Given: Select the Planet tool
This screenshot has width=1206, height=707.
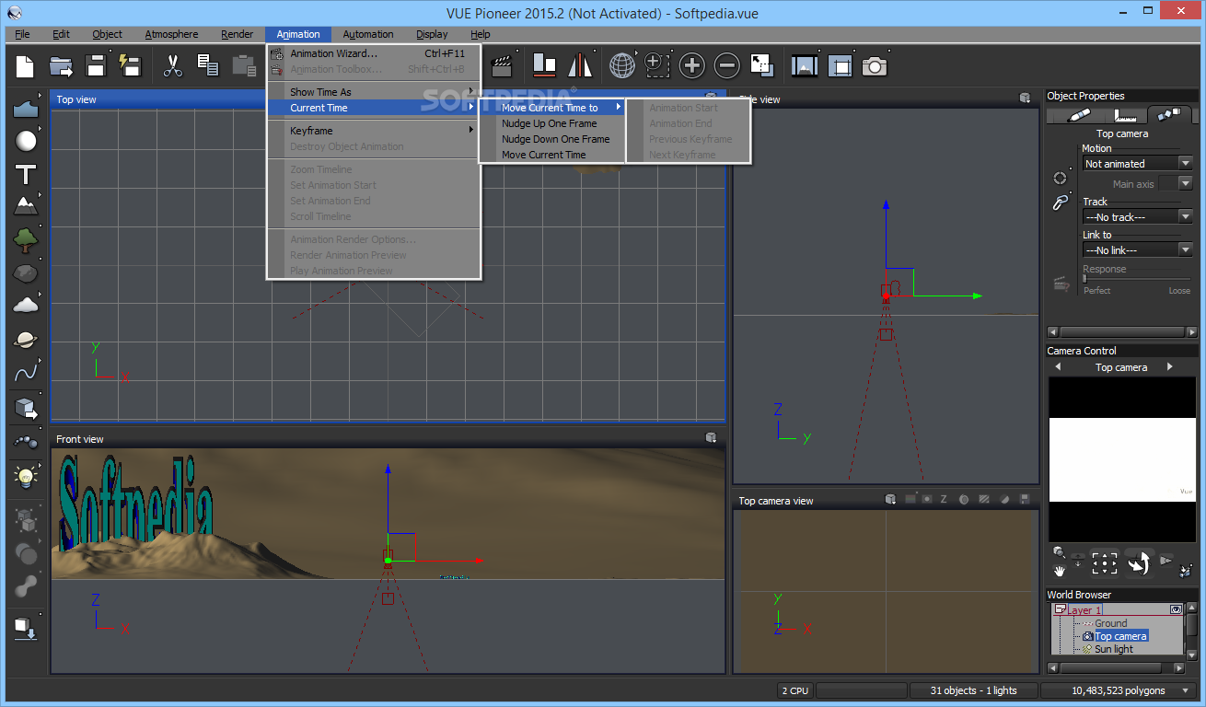Looking at the screenshot, I should (26, 340).
